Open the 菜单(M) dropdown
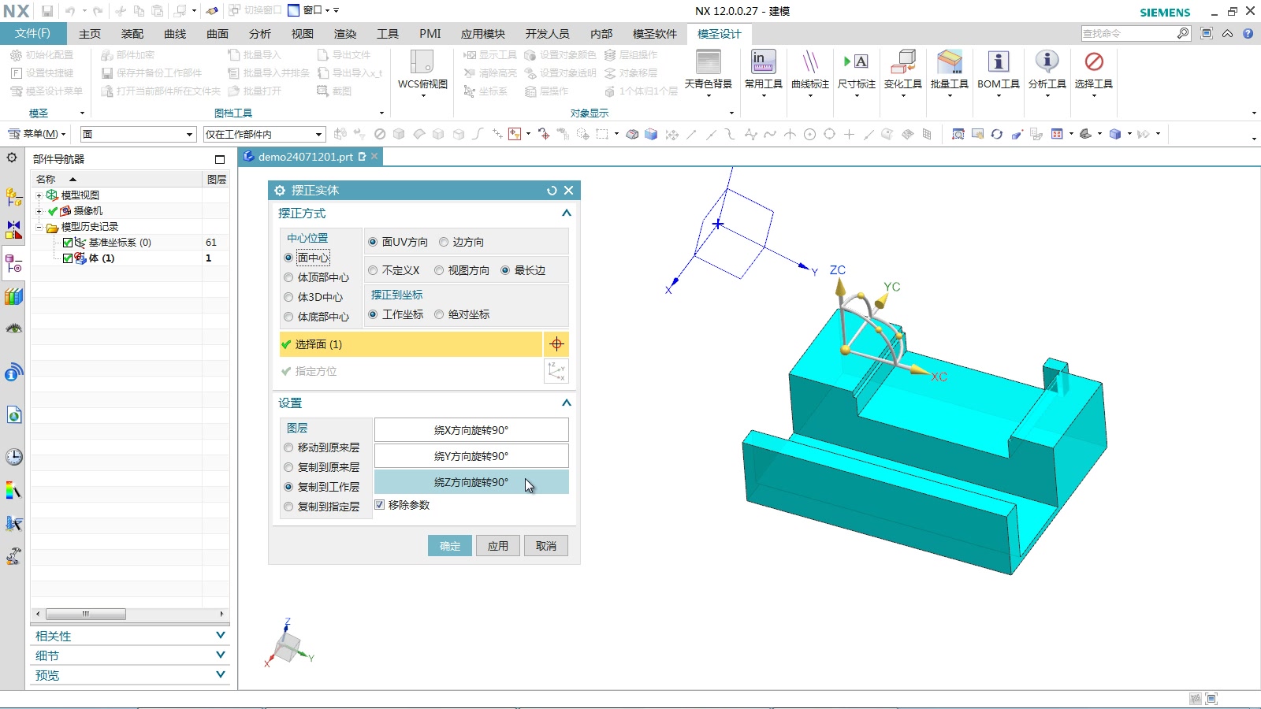The image size is (1261, 709). tap(37, 134)
